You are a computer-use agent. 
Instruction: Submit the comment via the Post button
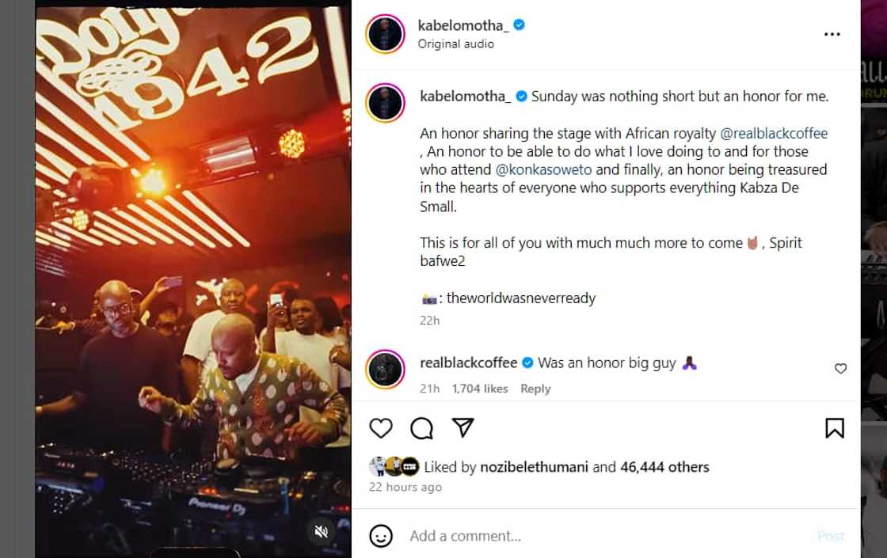point(831,536)
